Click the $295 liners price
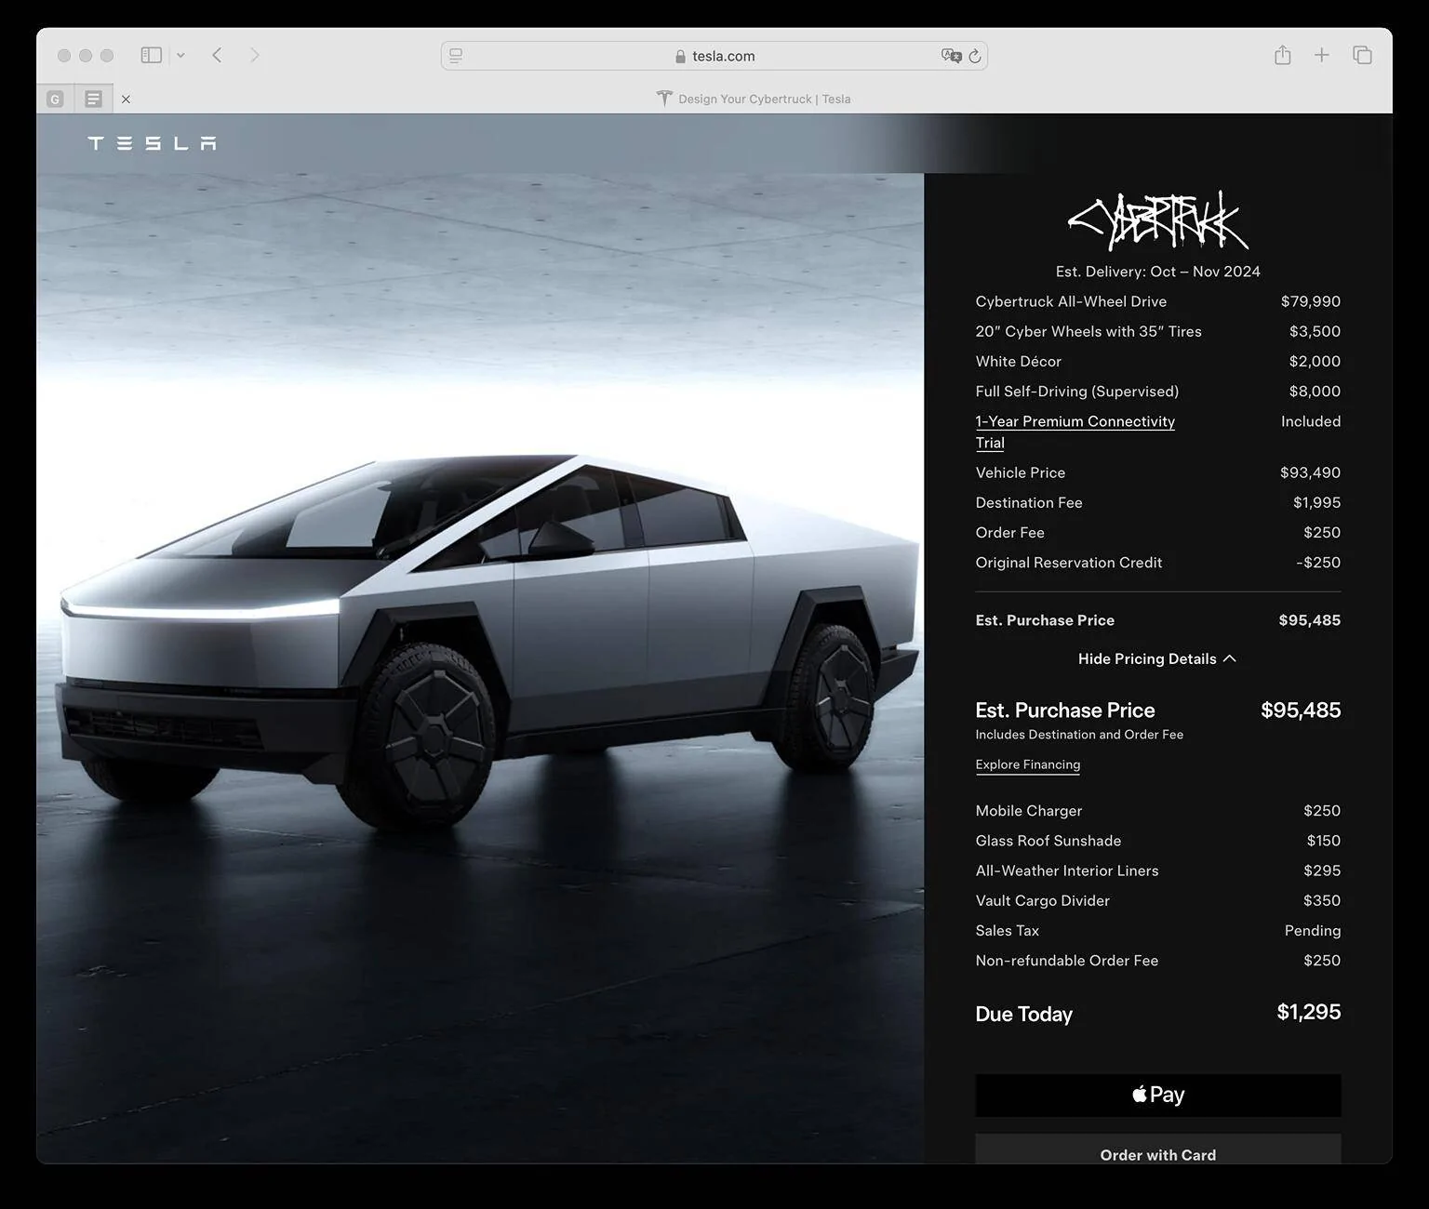 tap(1322, 870)
